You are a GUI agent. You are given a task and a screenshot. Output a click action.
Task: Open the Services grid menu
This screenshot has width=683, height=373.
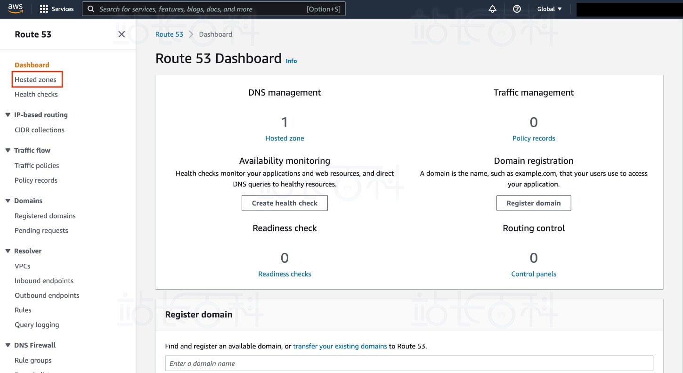(x=57, y=9)
